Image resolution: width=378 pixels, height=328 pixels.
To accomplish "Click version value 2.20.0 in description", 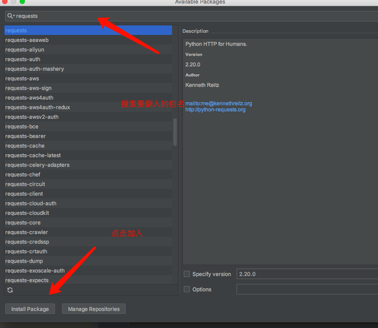I will point(193,65).
